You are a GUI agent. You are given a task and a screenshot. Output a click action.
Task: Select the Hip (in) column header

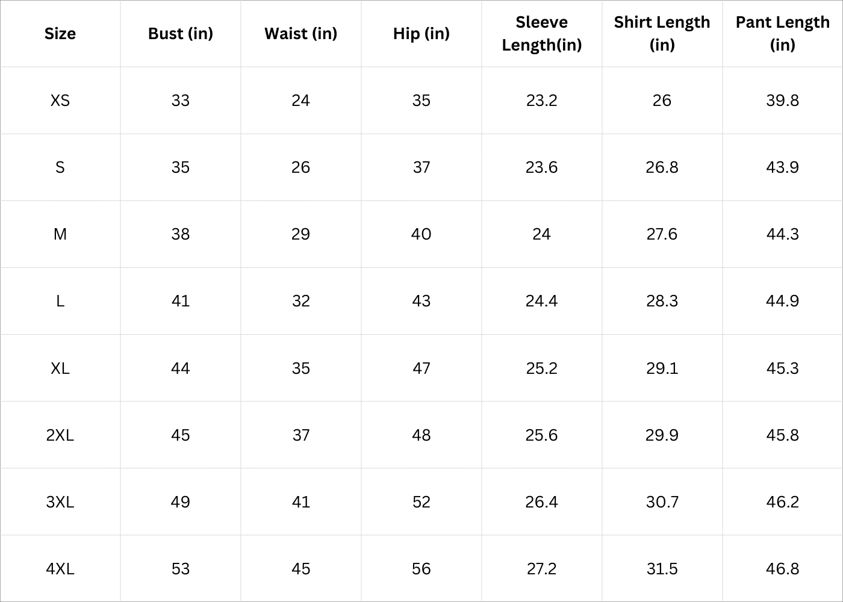click(x=421, y=34)
